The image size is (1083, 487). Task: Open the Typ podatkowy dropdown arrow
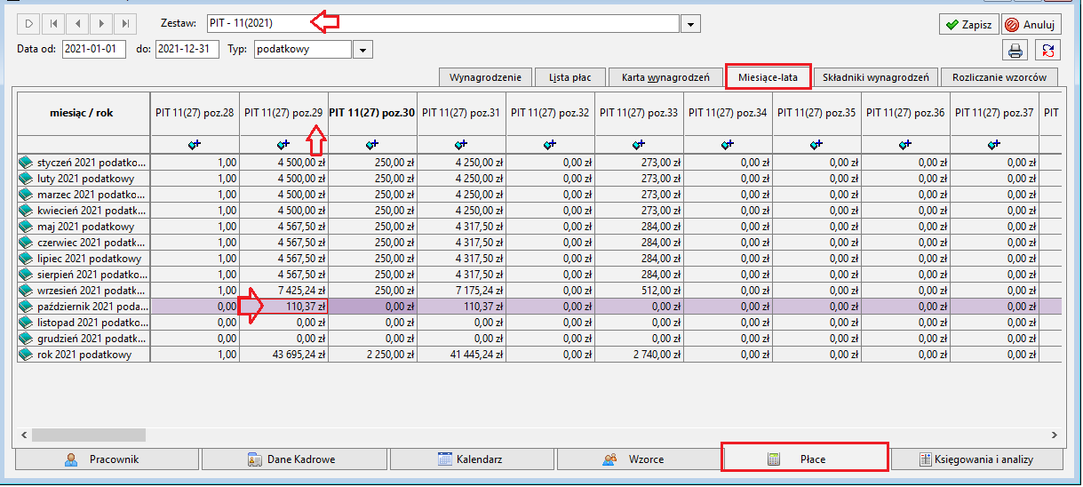click(x=362, y=50)
